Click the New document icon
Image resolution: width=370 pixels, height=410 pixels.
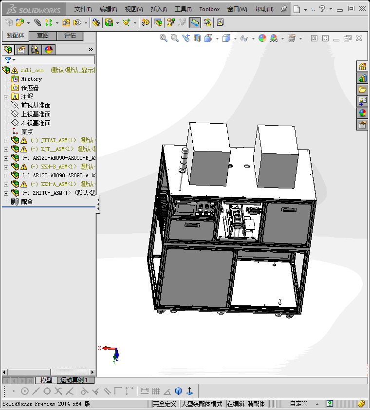tap(296, 9)
